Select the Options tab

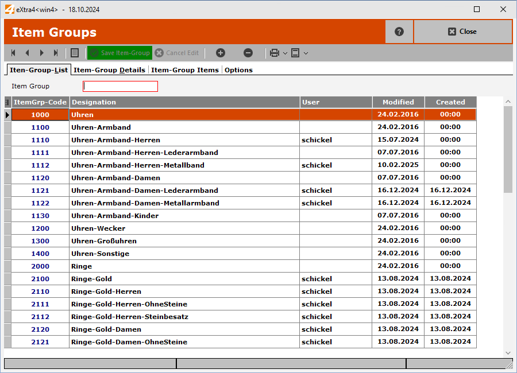238,70
